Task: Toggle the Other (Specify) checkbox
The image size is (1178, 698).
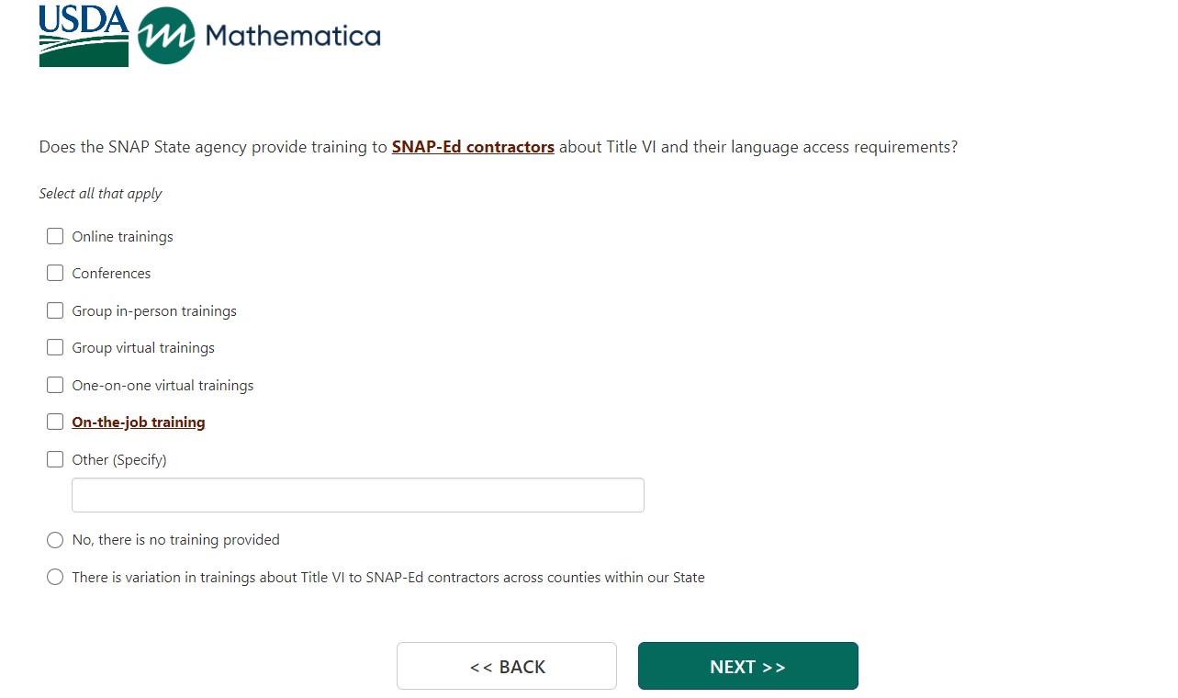Action: [x=55, y=460]
